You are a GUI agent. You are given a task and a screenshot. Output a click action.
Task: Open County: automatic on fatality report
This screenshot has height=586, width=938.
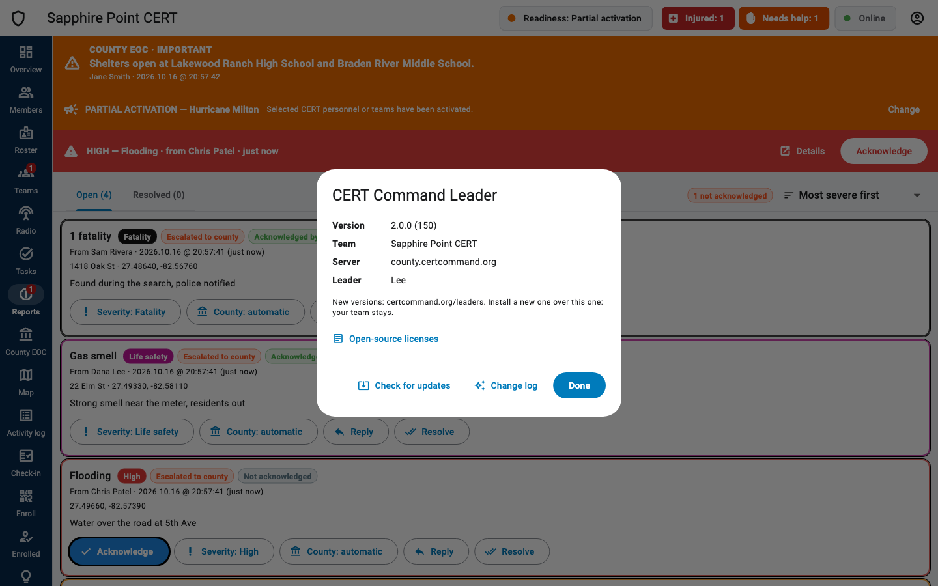point(246,312)
